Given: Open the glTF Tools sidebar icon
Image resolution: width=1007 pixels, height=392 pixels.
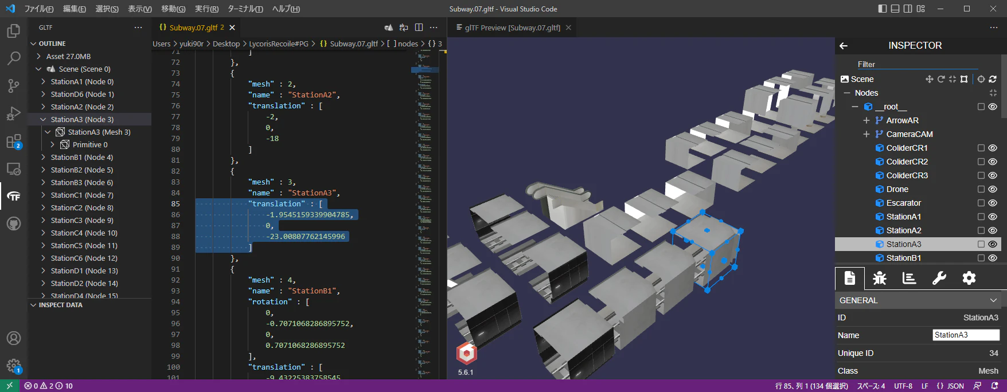Looking at the screenshot, I should pyautogui.click(x=14, y=197).
